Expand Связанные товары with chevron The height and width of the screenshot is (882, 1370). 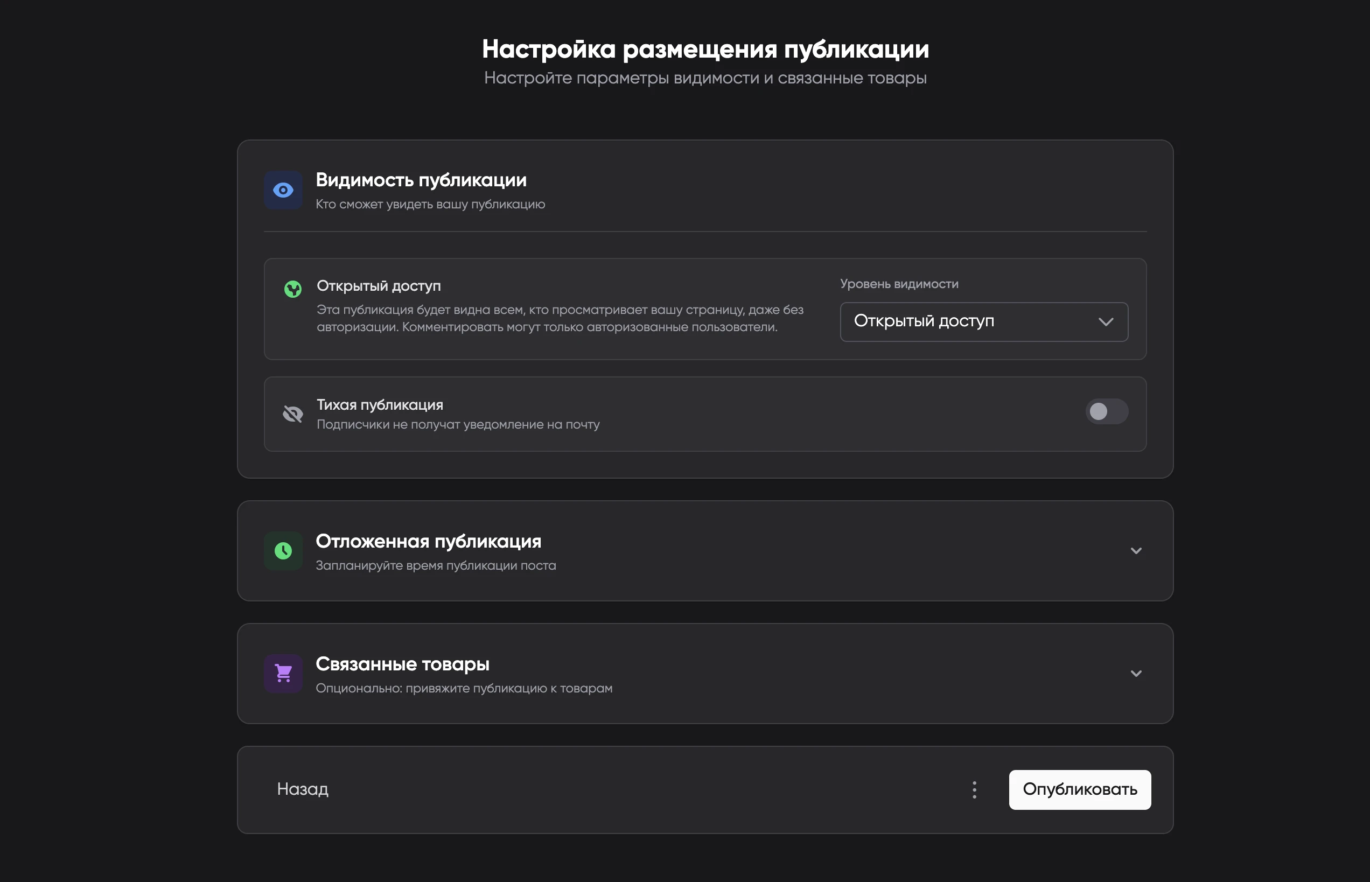coord(1136,674)
